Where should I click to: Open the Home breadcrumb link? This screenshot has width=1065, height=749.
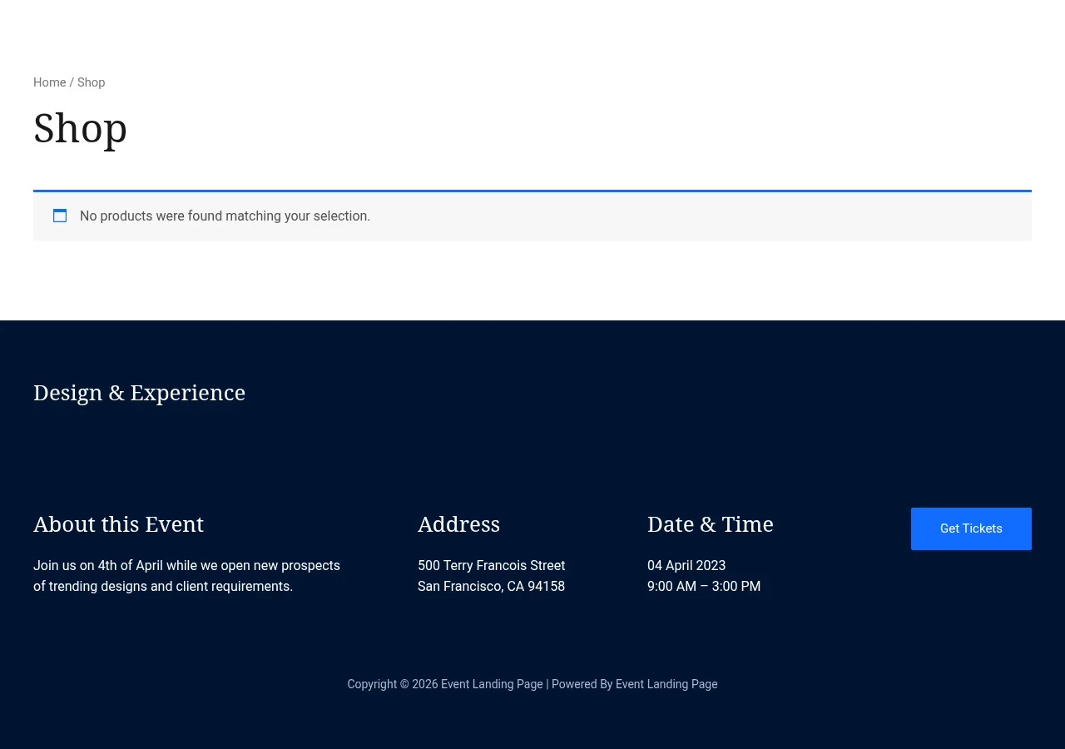tap(49, 82)
